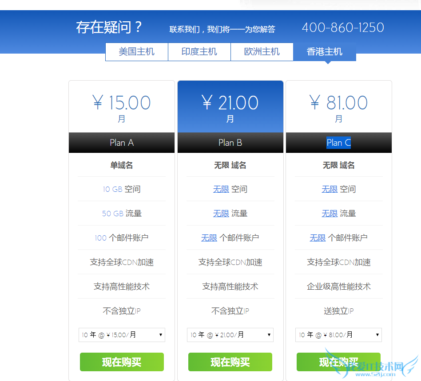Click the 无限 空间 link in Plan C
Image resolution: width=421 pixels, height=381 pixels.
pos(330,189)
